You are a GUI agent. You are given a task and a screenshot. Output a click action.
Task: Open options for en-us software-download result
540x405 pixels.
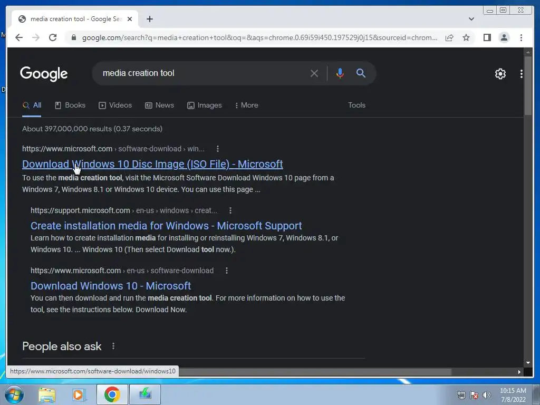(227, 271)
